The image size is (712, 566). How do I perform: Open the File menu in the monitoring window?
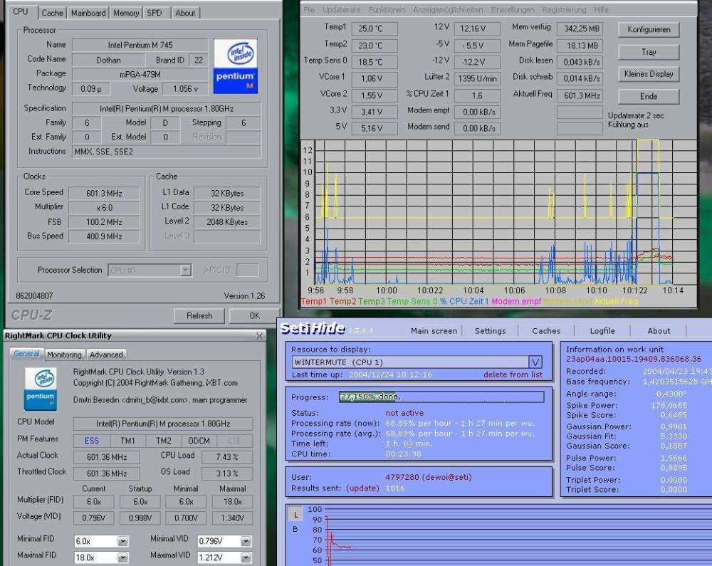[309, 9]
